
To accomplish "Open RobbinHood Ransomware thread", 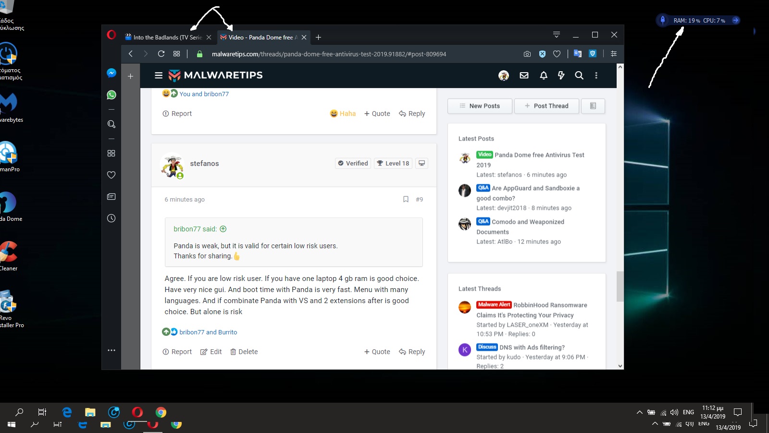I will [532, 310].
